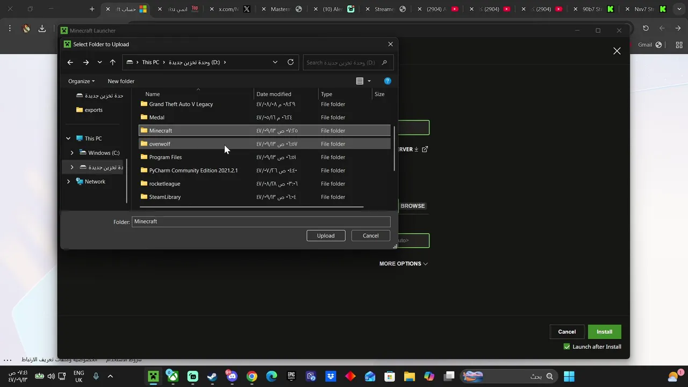Expand MORE OPTIONS in the launcher
688x387 pixels.
point(404,263)
